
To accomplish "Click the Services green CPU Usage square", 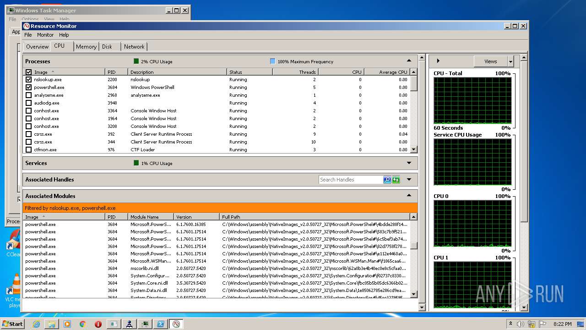I will [x=136, y=163].
